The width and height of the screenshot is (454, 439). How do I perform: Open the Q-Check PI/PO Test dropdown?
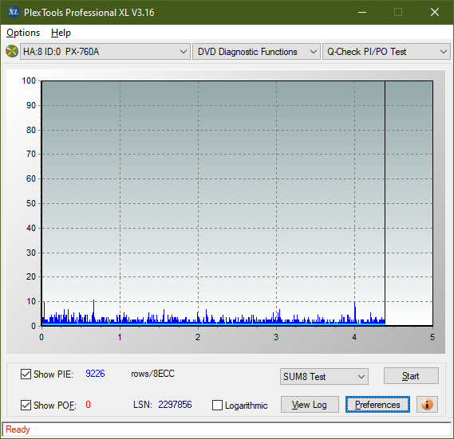click(x=386, y=52)
